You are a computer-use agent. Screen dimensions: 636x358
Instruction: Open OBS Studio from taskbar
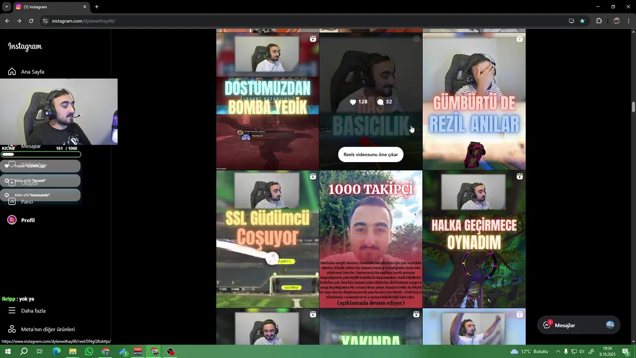[170, 352]
